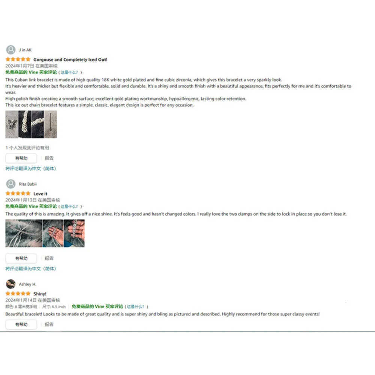Translate J in AK's review to Chinese
The width and height of the screenshot is (375, 375).
(31, 169)
